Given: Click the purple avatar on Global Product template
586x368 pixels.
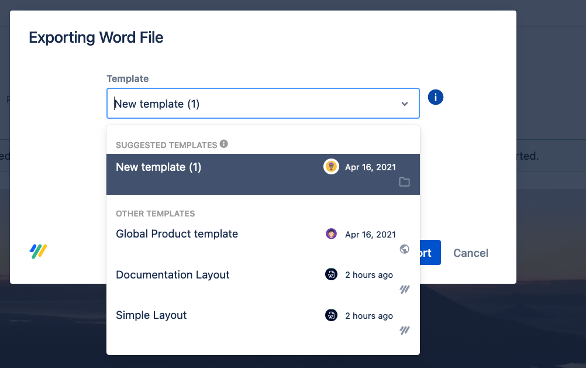Looking at the screenshot, I should point(331,234).
